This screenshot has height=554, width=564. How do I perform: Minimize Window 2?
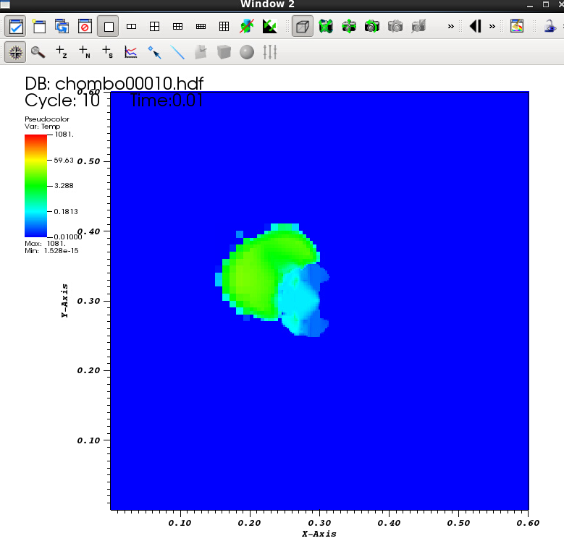click(x=530, y=5)
